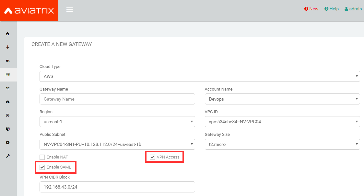This screenshot has width=364, height=196.
Task: Open settings gear in the sidebar
Action: [x=8, y=142]
